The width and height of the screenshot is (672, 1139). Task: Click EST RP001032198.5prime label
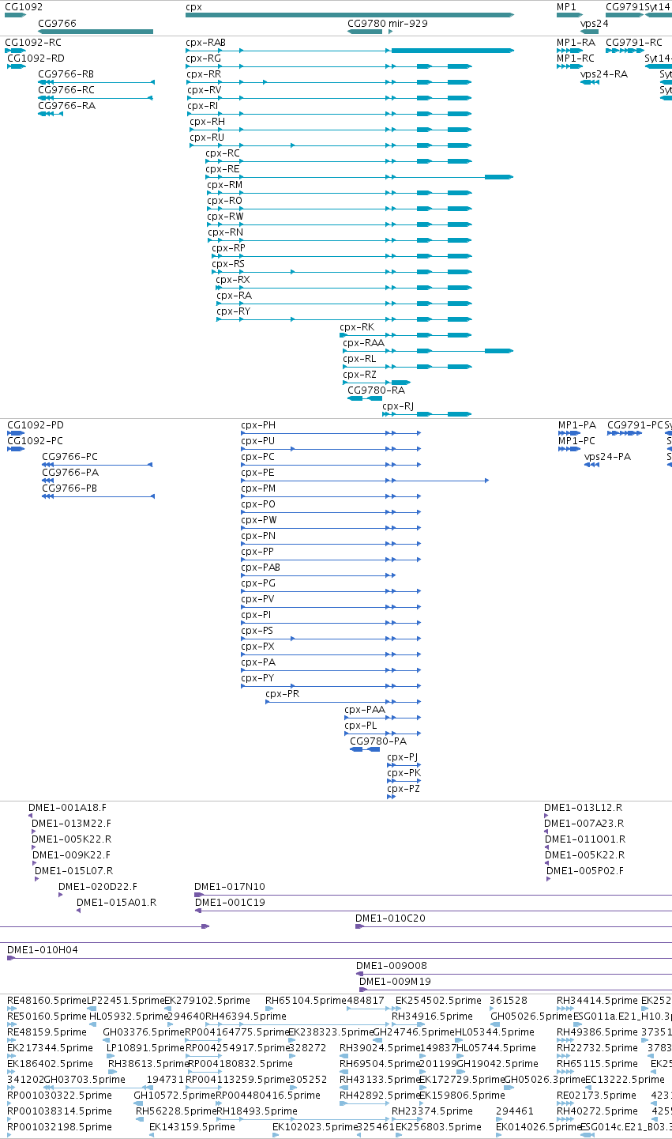(x=60, y=1127)
